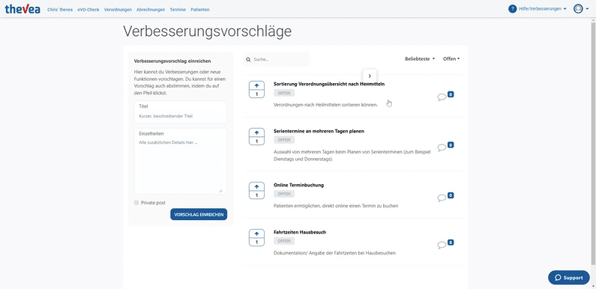Enable the Private post checkbox
Viewport: 596px width, 289px height.
tap(136, 203)
